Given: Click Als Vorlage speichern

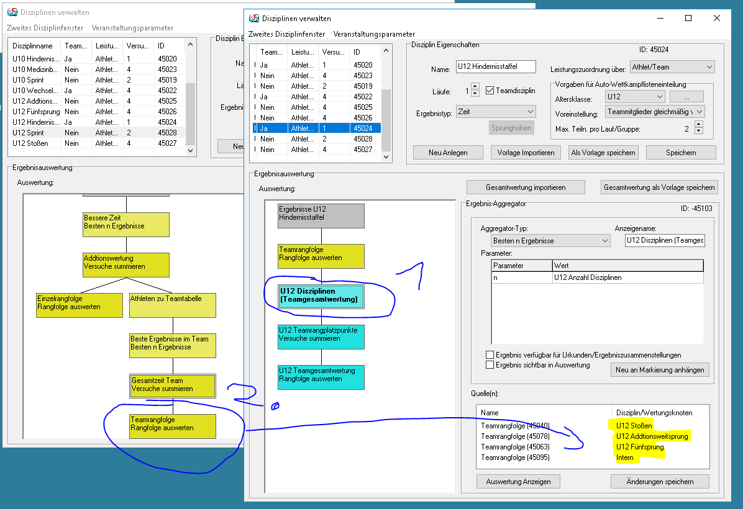Looking at the screenshot, I should coord(603,153).
